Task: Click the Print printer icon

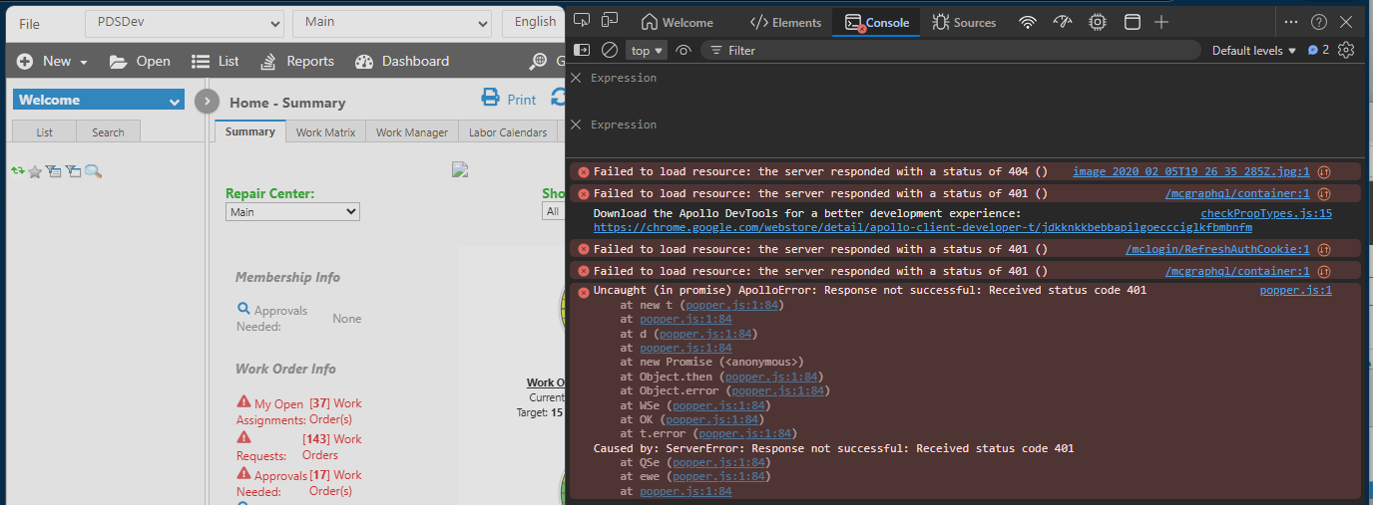Action: (x=490, y=98)
